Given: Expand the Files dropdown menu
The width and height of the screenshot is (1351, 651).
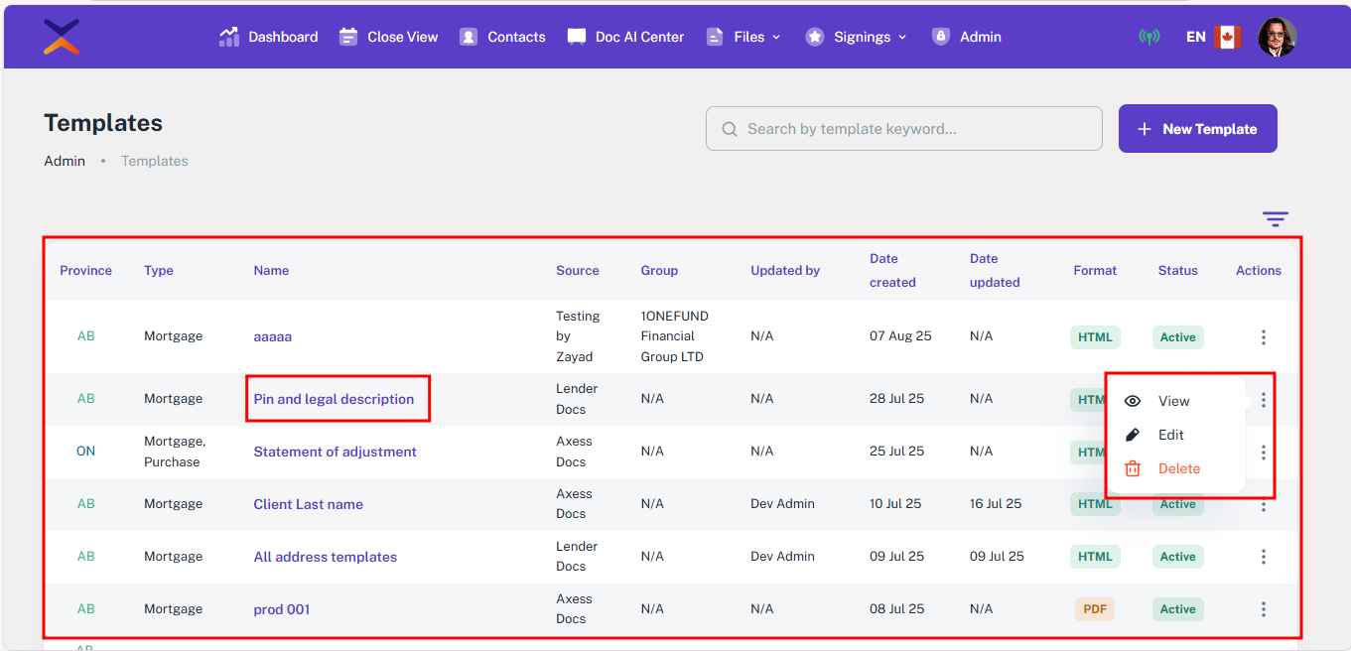Looking at the screenshot, I should click(x=743, y=37).
